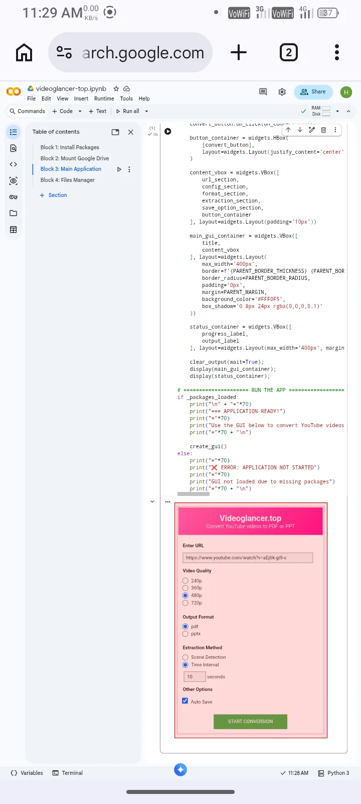The width and height of the screenshot is (361, 804).
Task: Click the code cell horizontal scrollbar
Action: pyautogui.click(x=194, y=494)
